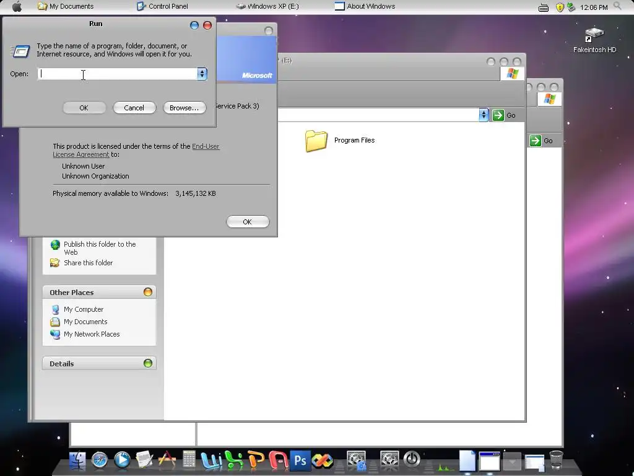Open the Trash in the dock
This screenshot has width=634, height=476.
(557, 461)
